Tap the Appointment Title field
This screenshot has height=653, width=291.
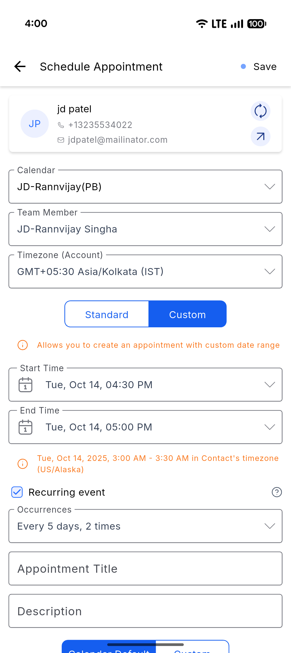pos(145,569)
